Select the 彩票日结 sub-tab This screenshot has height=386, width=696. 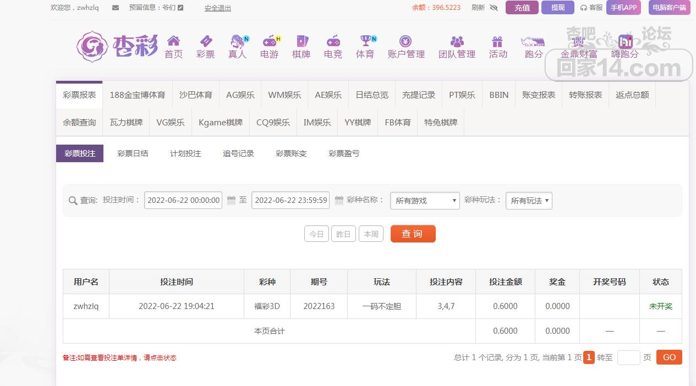[133, 153]
